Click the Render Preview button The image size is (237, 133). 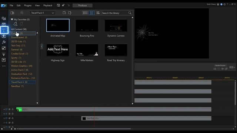[x=220, y=65]
